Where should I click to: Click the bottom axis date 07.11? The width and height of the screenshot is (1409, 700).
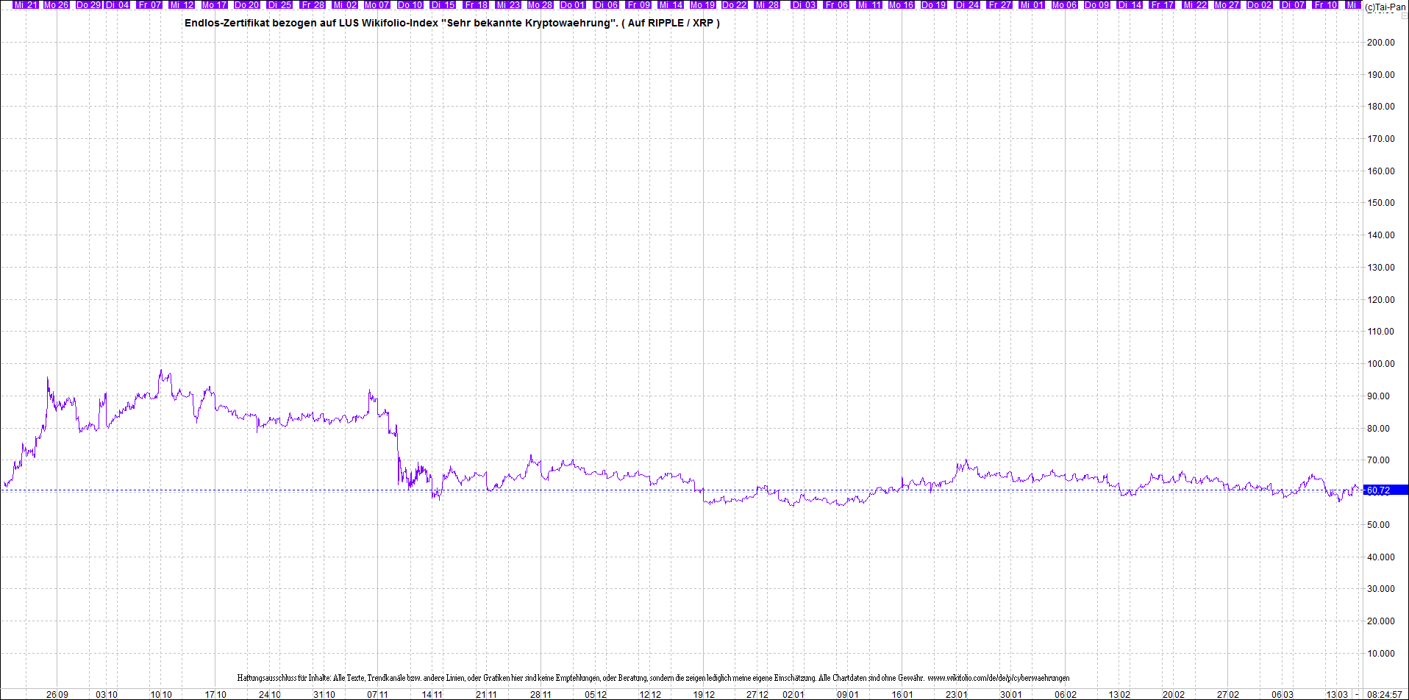pyautogui.click(x=377, y=695)
